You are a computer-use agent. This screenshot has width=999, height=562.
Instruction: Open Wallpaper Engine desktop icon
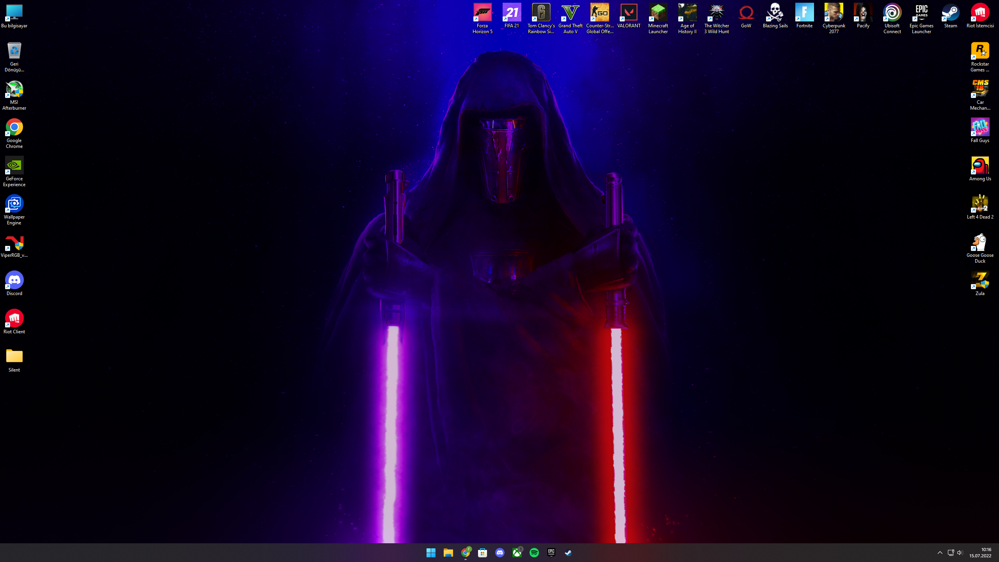coord(14,210)
